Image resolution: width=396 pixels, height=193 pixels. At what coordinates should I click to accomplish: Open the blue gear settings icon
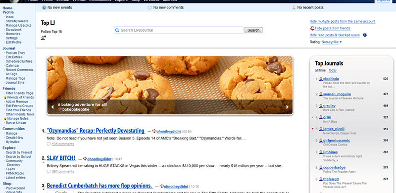pyautogui.click(x=365, y=35)
